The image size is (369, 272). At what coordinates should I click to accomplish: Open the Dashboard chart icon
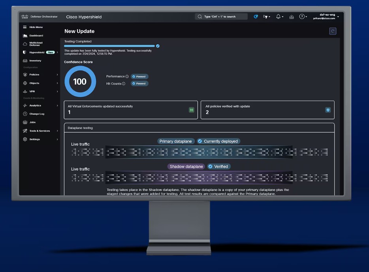point(25,35)
